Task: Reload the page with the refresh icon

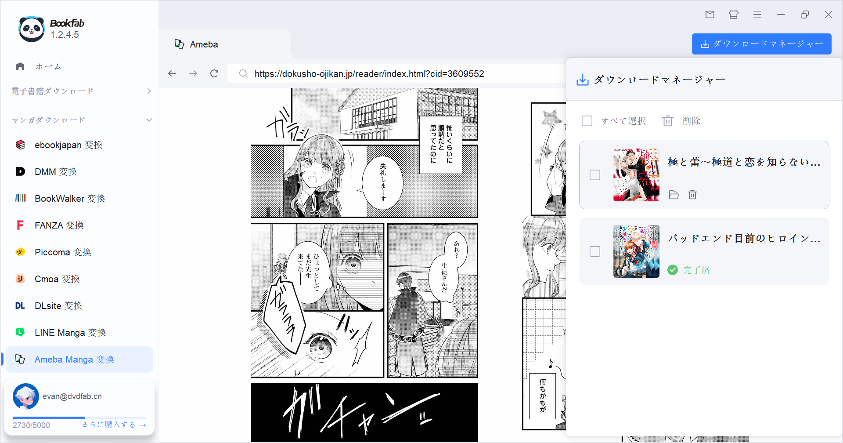Action: click(x=214, y=73)
